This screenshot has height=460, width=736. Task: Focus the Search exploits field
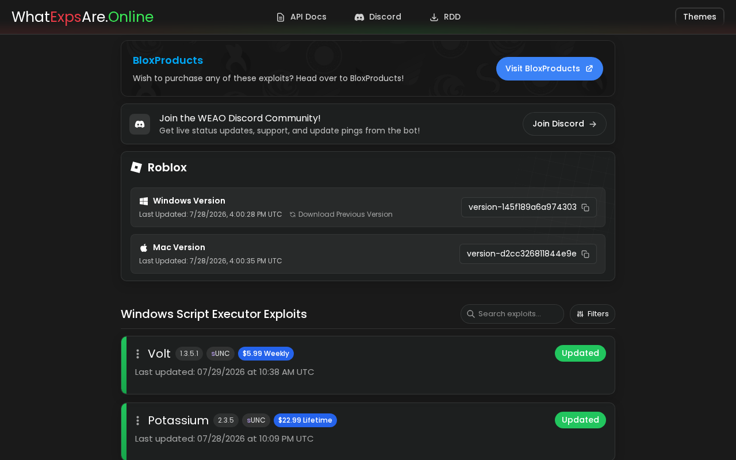[512, 314]
